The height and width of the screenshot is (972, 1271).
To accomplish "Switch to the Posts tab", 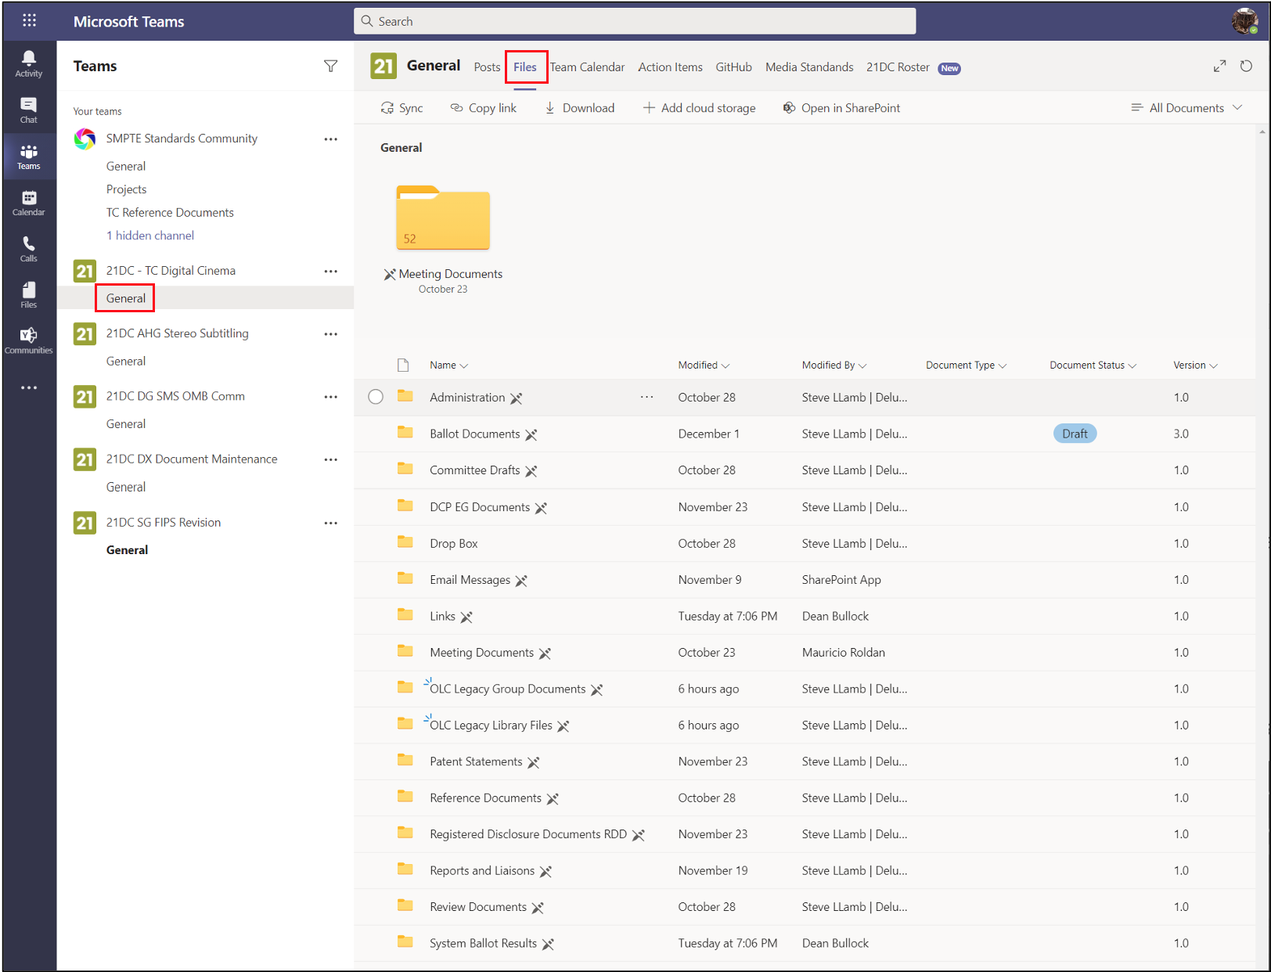I will click(x=487, y=67).
